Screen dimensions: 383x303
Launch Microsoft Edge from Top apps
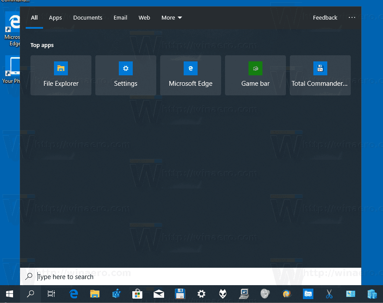pos(191,75)
